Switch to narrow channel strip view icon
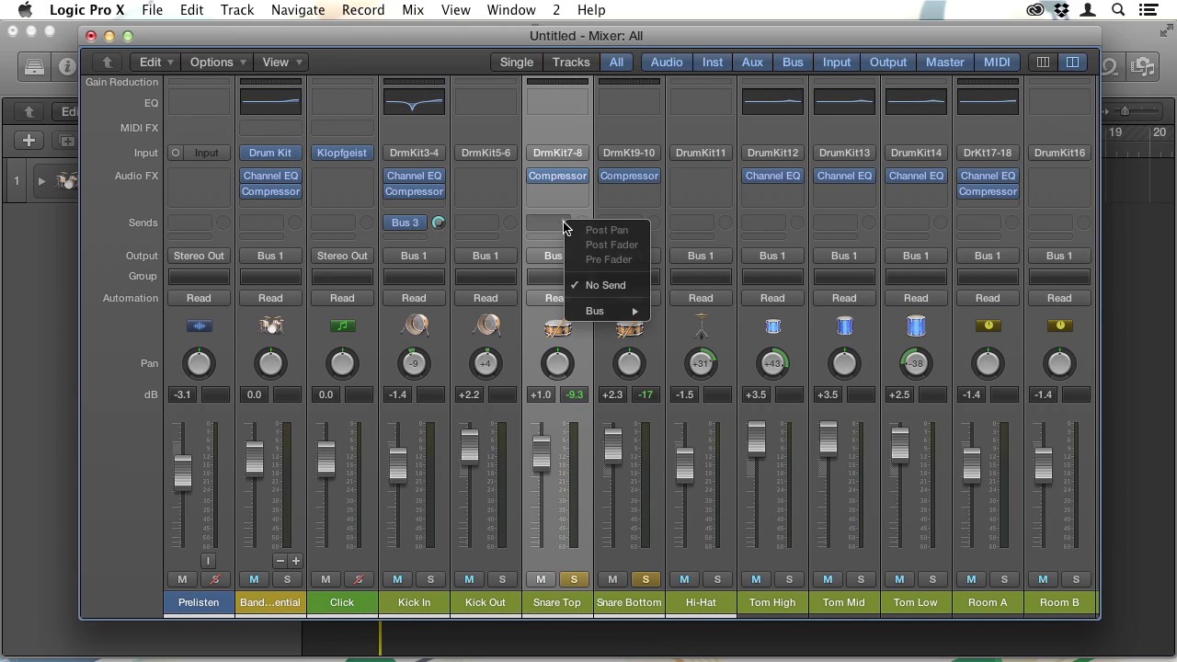 point(1043,63)
